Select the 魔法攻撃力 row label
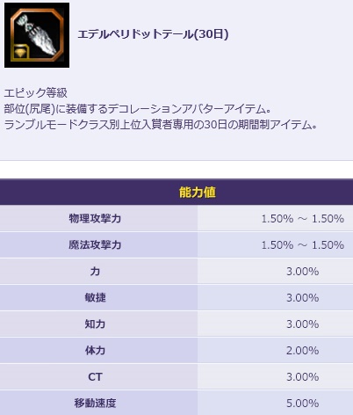 [95, 244]
